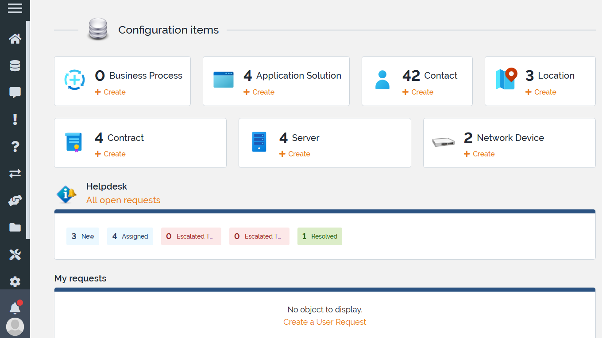Create a new Location
Viewport: 602px width, 338px height.
[540, 92]
